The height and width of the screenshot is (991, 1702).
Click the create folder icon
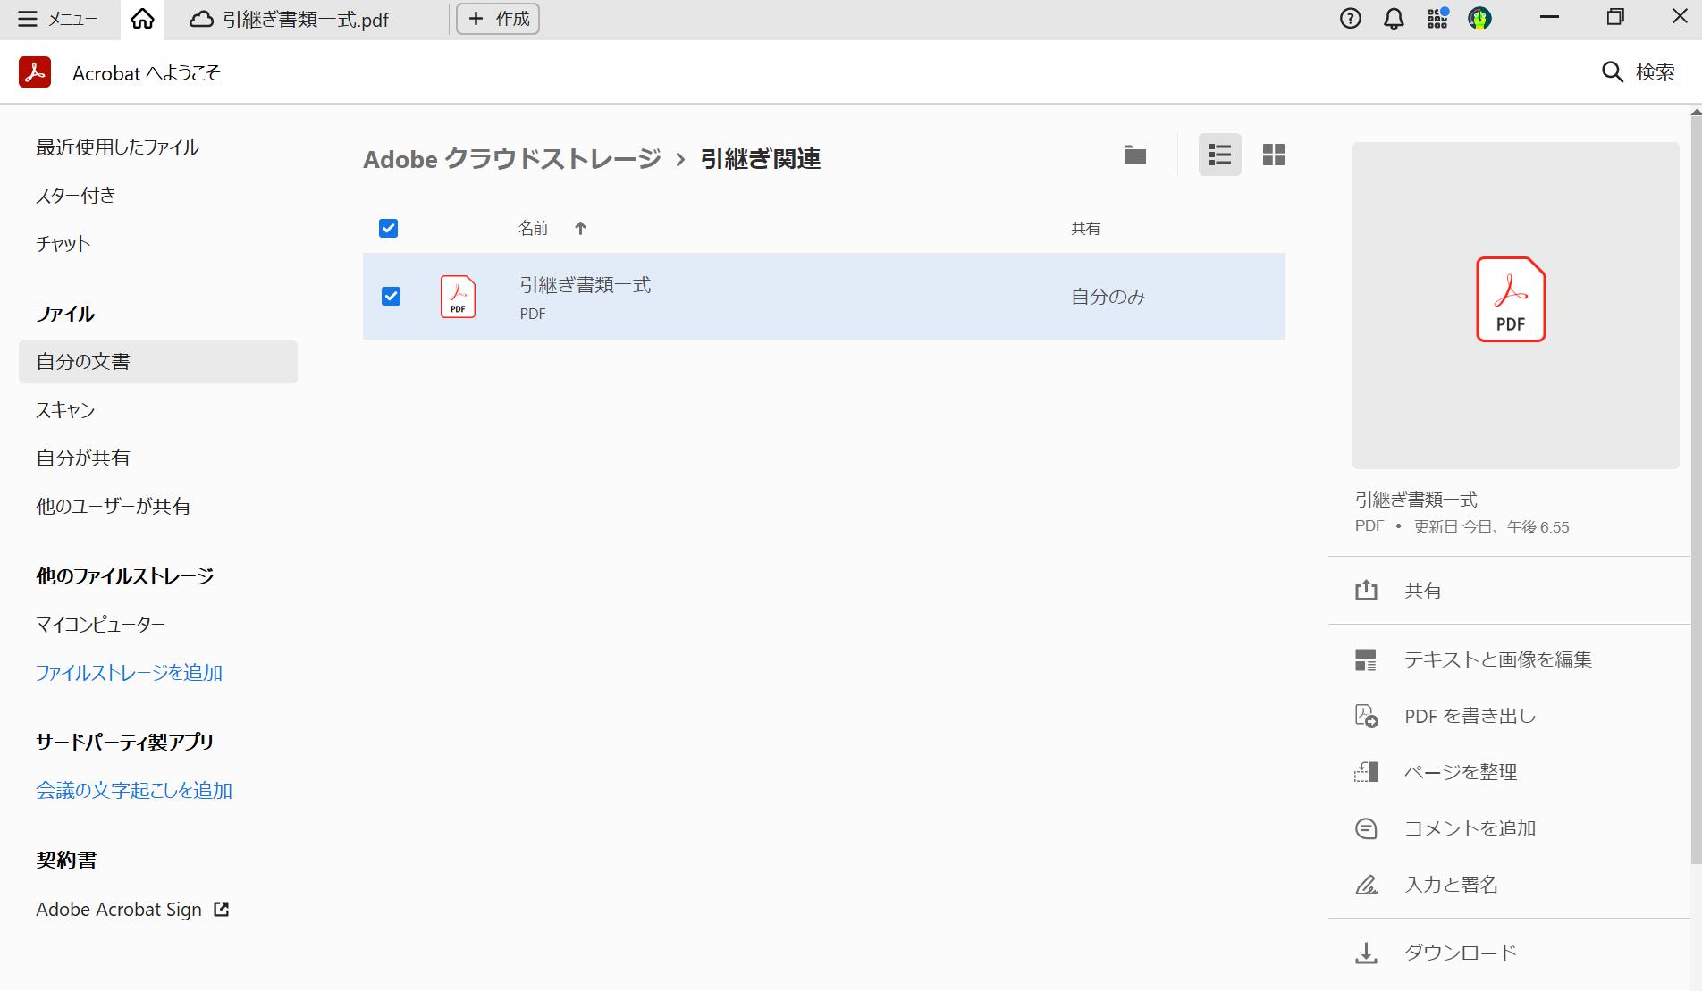click(x=1134, y=155)
